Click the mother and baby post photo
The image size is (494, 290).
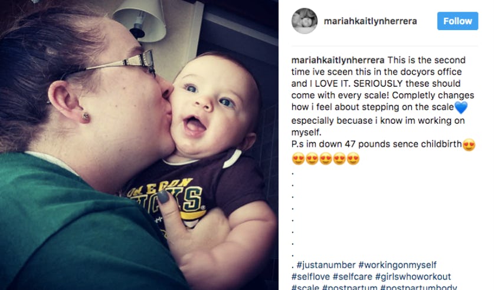[139, 145]
